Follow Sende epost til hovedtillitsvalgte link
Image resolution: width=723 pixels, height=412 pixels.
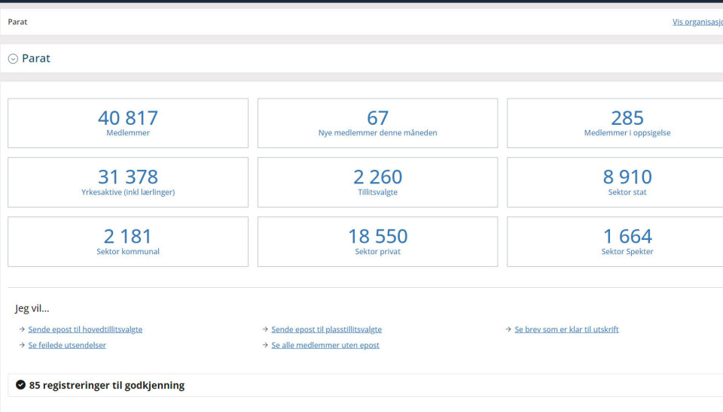(x=85, y=329)
